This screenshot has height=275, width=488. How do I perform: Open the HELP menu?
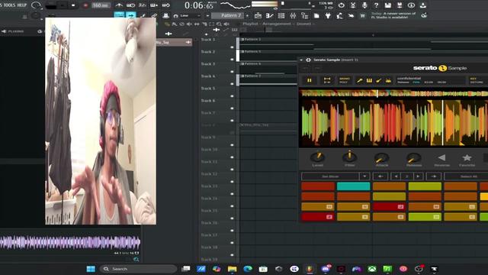(x=22, y=5)
